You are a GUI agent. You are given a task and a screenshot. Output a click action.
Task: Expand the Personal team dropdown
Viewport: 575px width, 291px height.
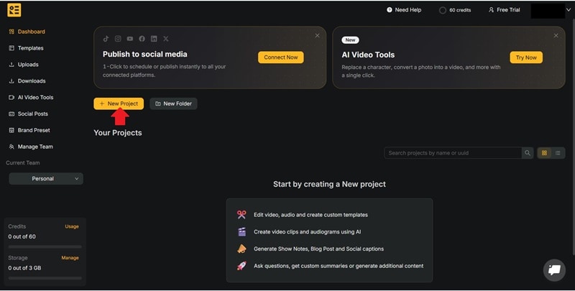(46, 178)
